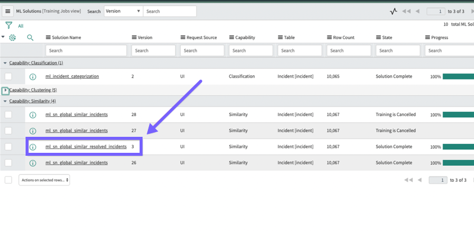
Task: Select checkbox for ml_sn_global_similar_resolved_incidents row
Action: [8, 147]
